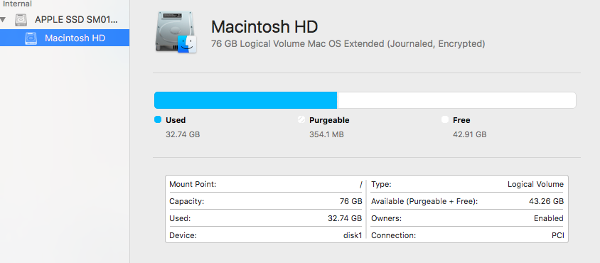Viewport: 600px width, 263px height.
Task: Click the volume description subtitle text
Action: (x=348, y=44)
